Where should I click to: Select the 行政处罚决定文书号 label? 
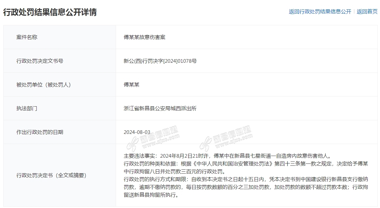(x=40, y=61)
